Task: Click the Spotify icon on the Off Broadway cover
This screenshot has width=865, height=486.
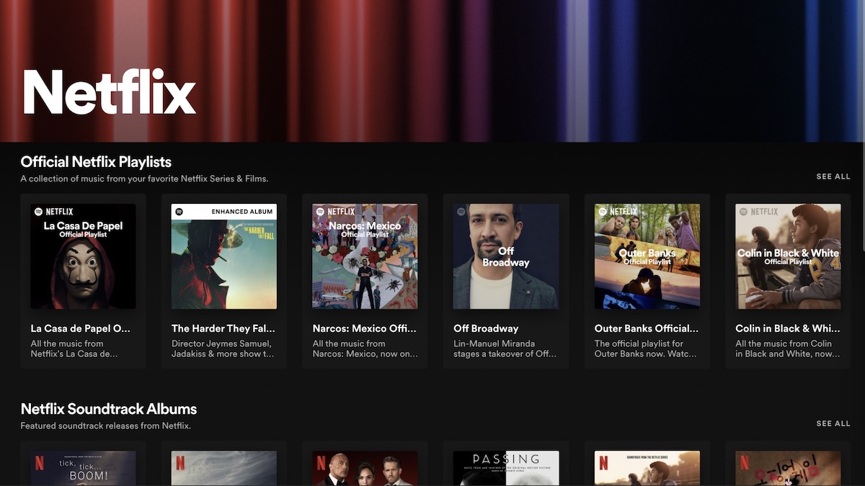Action: tap(459, 210)
